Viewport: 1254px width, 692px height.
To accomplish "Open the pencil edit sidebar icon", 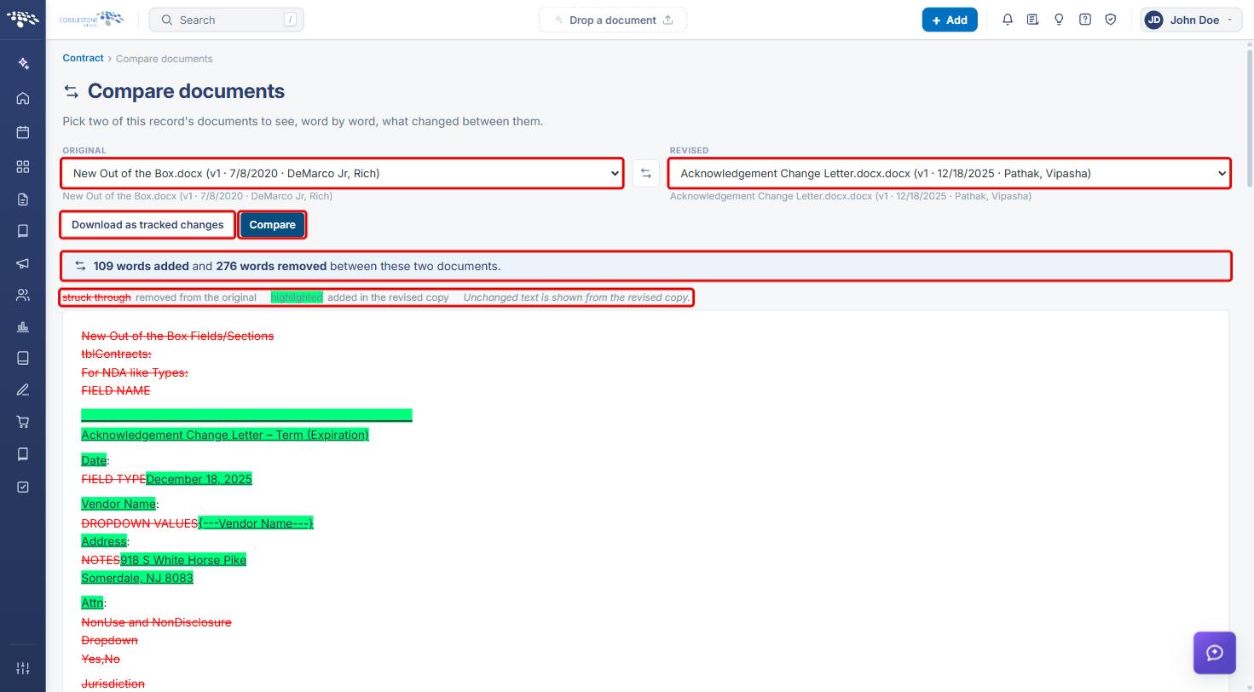I will 23,389.
